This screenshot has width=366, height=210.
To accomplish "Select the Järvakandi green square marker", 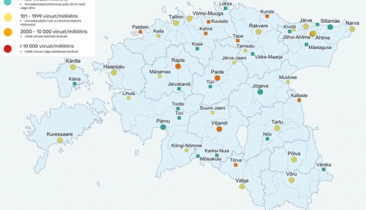I will click(179, 89).
